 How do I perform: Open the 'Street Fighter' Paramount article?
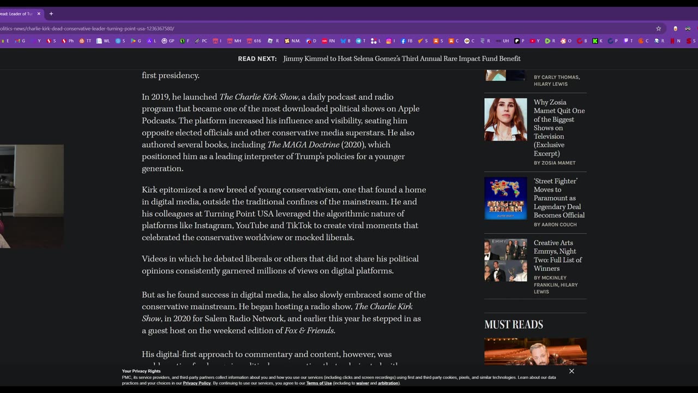[559, 198]
